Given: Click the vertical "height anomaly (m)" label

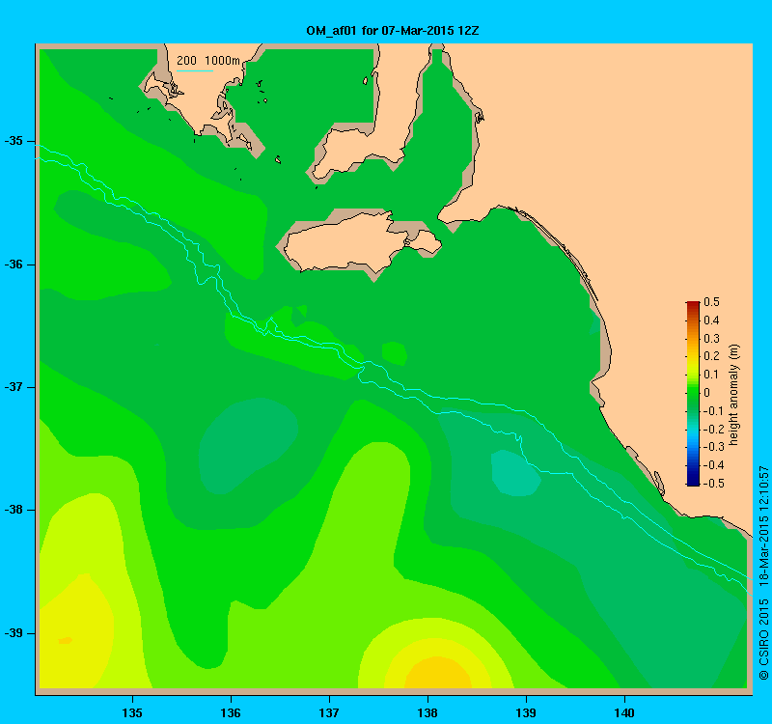Looking at the screenshot, I should [733, 395].
